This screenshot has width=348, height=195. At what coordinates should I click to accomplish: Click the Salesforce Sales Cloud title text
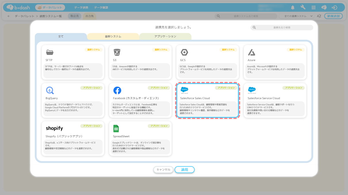tap(195, 98)
